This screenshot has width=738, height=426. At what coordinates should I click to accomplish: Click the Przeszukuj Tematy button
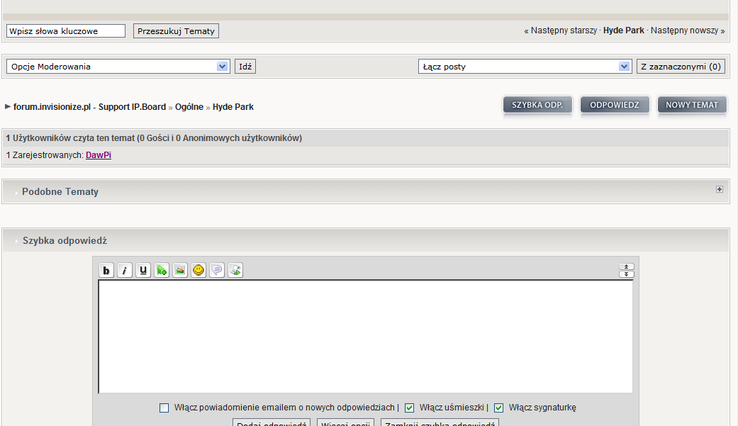pyautogui.click(x=176, y=31)
